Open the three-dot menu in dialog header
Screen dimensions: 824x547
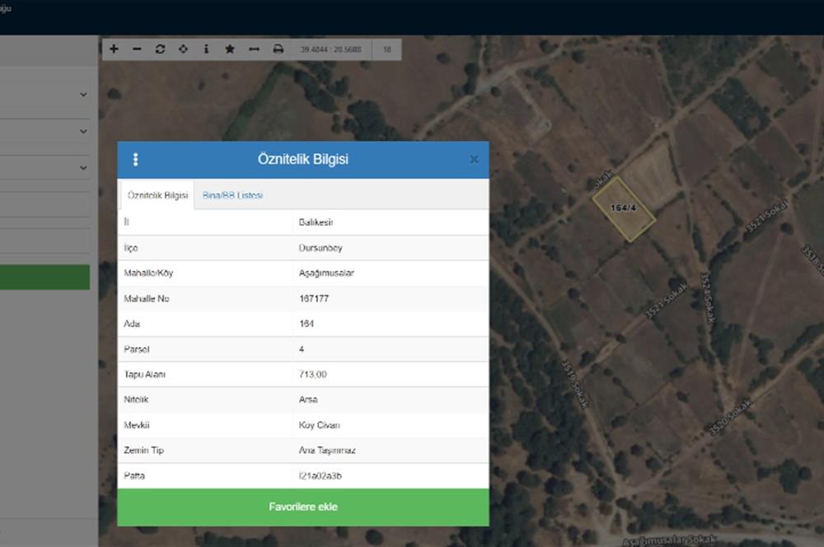tap(136, 160)
